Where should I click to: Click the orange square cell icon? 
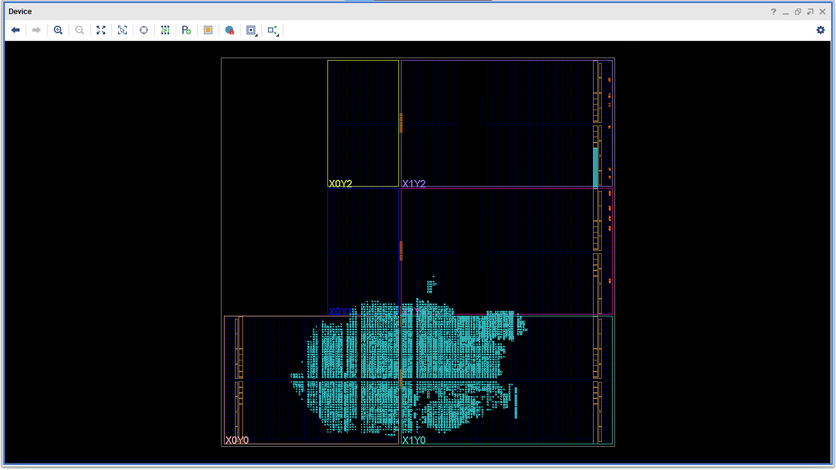pos(208,30)
